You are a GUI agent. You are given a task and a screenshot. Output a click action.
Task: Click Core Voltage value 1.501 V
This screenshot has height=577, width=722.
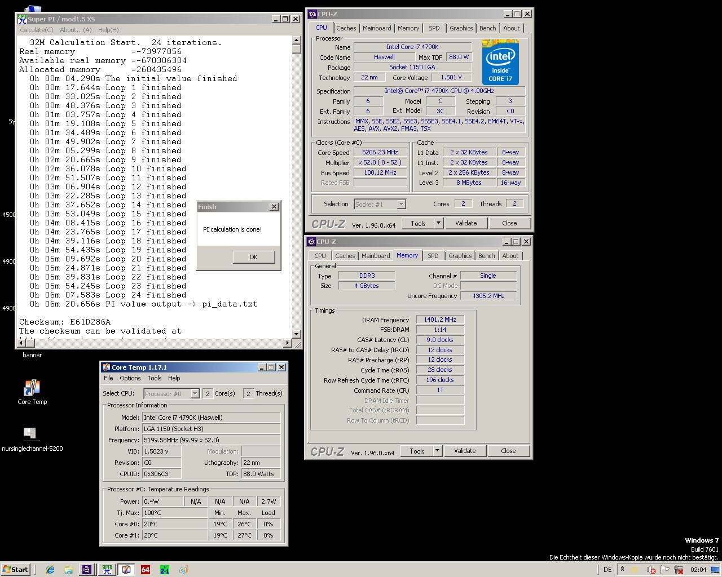coord(451,78)
